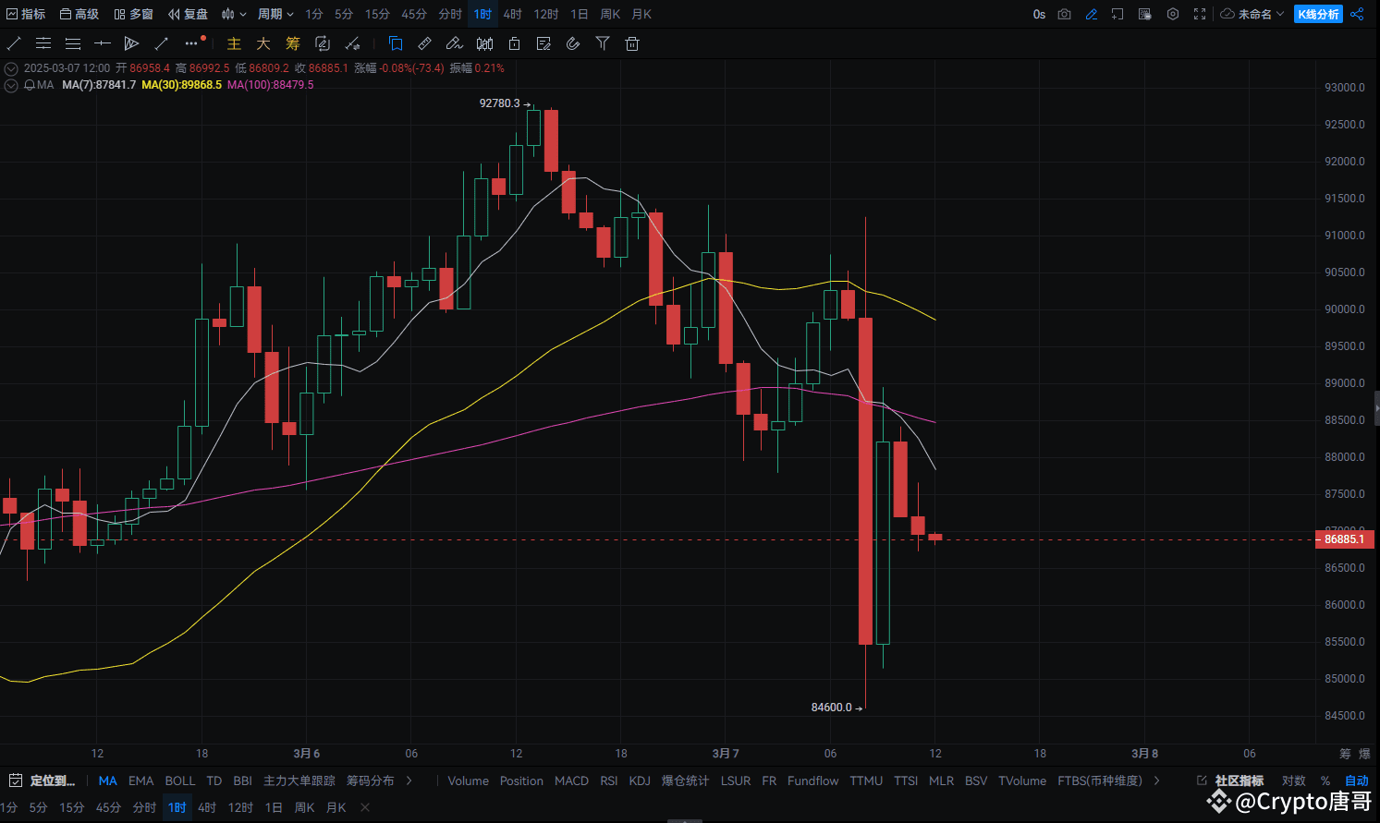Click the filter funnel icon

(x=603, y=43)
